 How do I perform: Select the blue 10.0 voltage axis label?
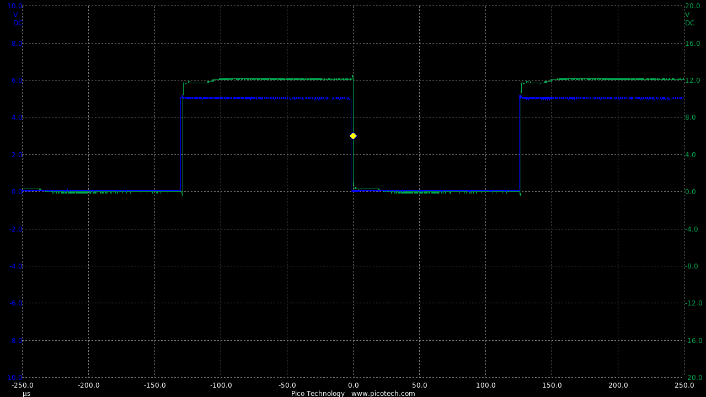[x=15, y=6]
